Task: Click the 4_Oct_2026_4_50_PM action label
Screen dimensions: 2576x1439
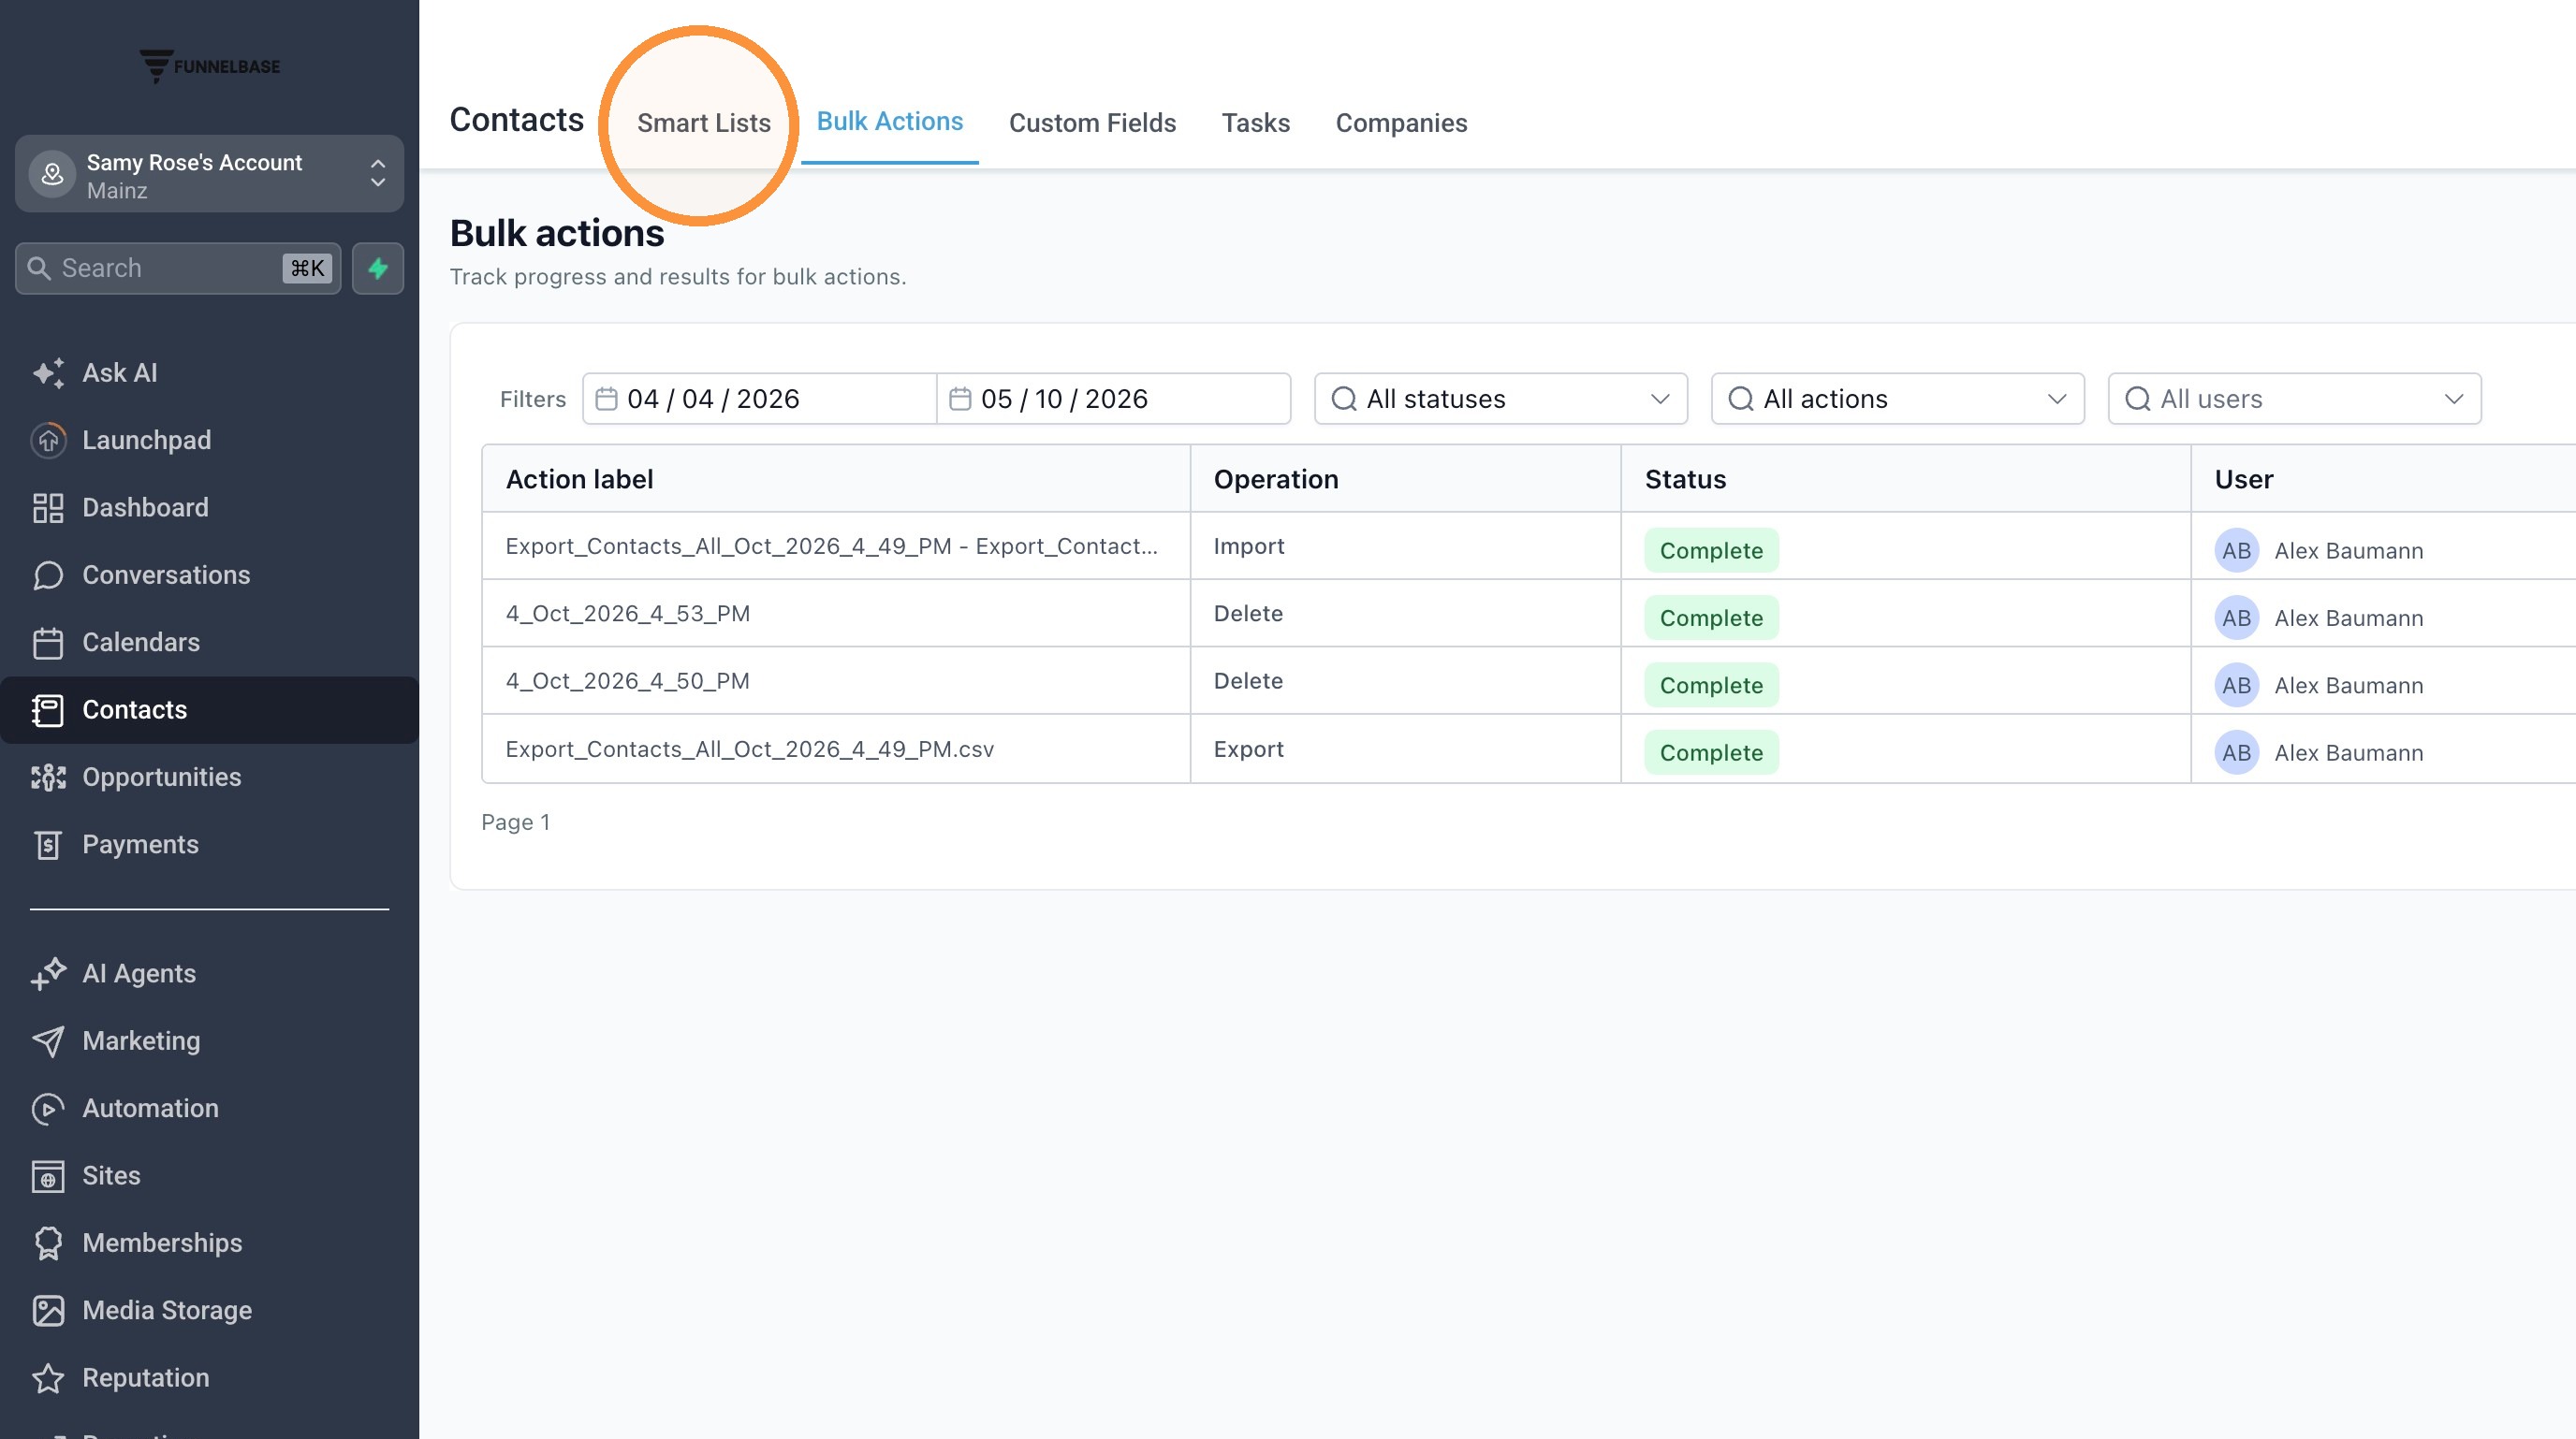Action: [x=628, y=680]
